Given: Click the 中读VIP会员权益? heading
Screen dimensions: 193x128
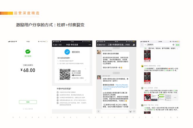Looking at the screenshot, I should (64, 89).
